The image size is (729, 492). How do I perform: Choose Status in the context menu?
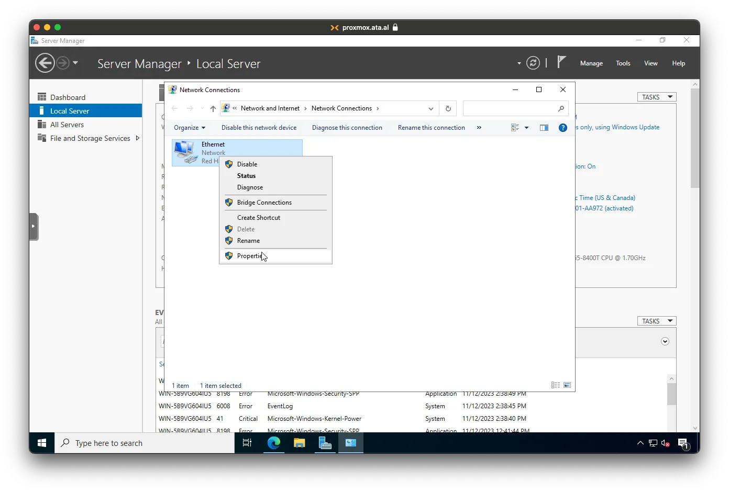point(276,176)
